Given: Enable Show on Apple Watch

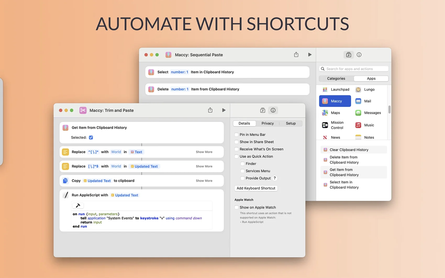Looking at the screenshot, I should [x=236, y=207].
